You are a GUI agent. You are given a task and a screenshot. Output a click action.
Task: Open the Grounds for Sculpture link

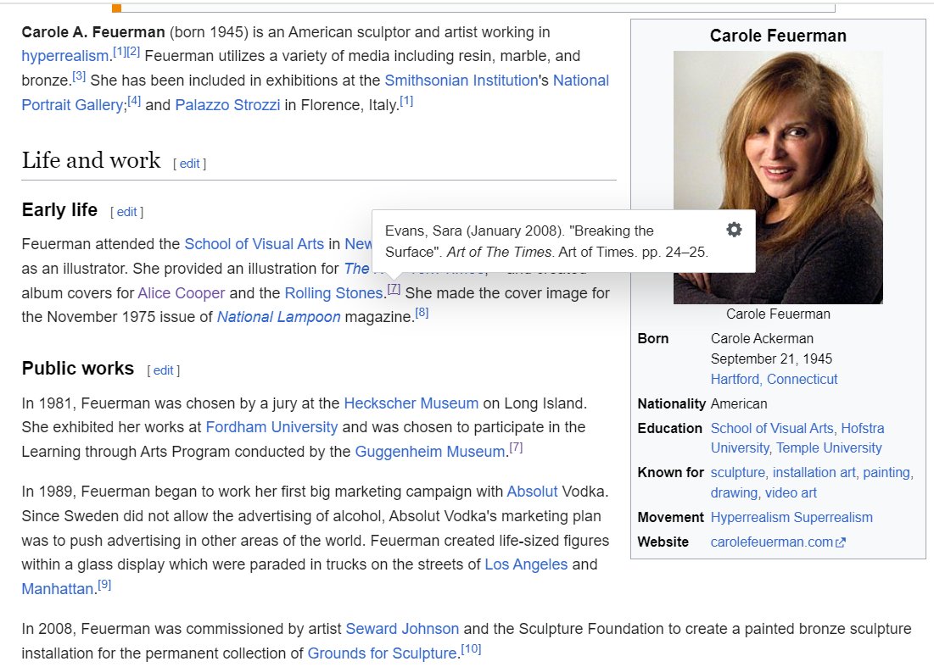[x=382, y=653]
